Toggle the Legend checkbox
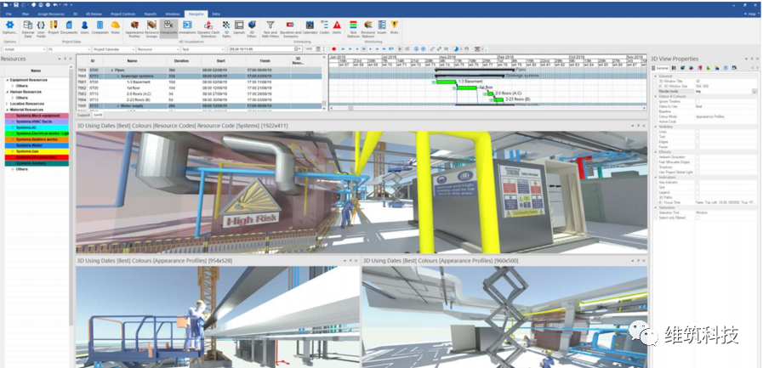The image size is (763, 368). 698,192
